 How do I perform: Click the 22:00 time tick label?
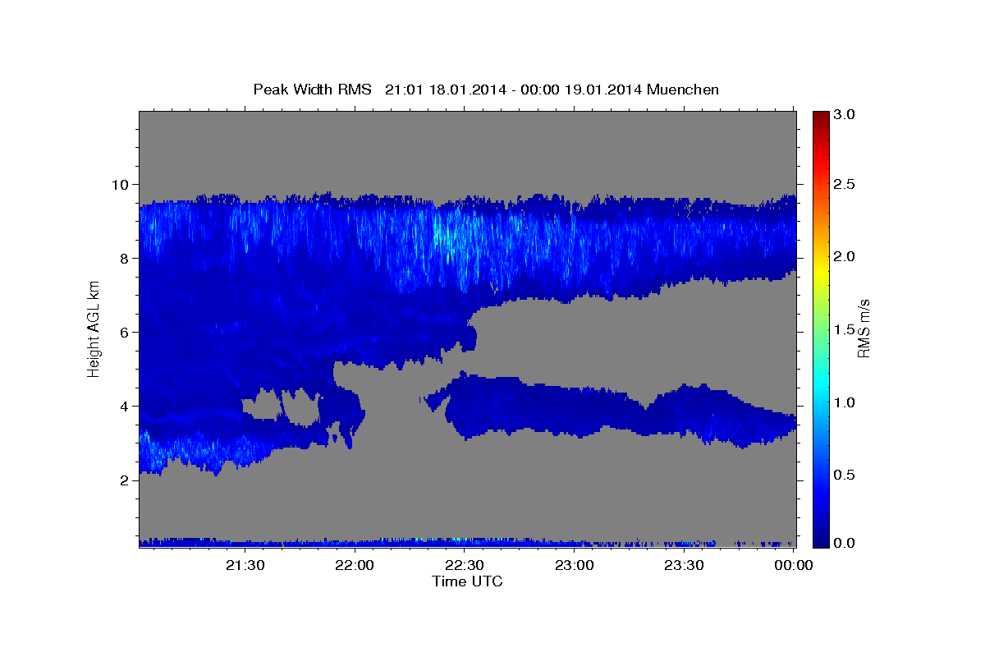pyautogui.click(x=355, y=565)
